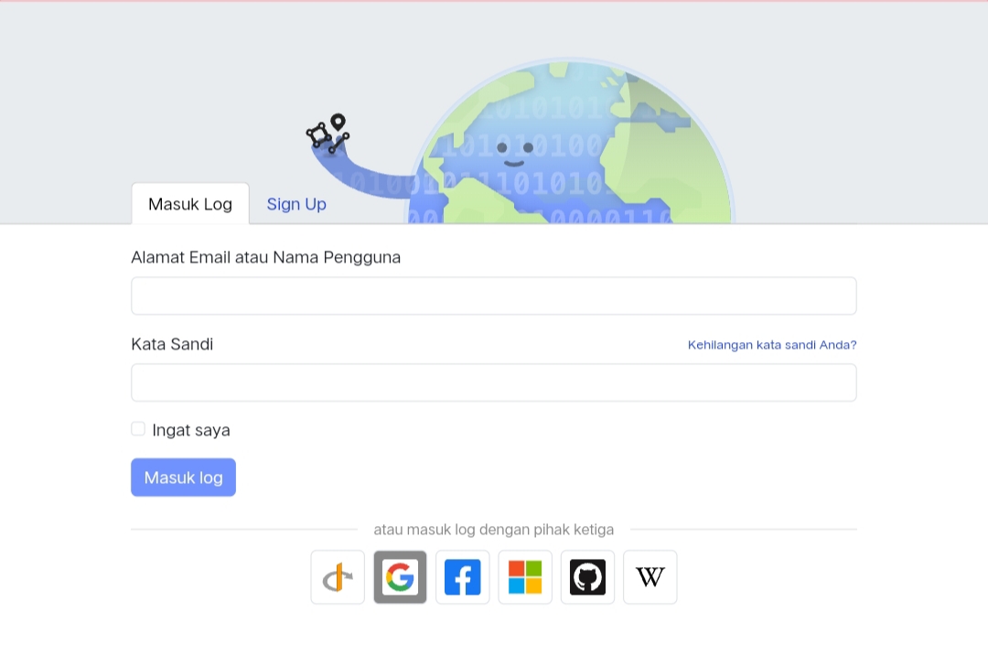
Task: Sign in using the Google icon
Action: coord(400,577)
